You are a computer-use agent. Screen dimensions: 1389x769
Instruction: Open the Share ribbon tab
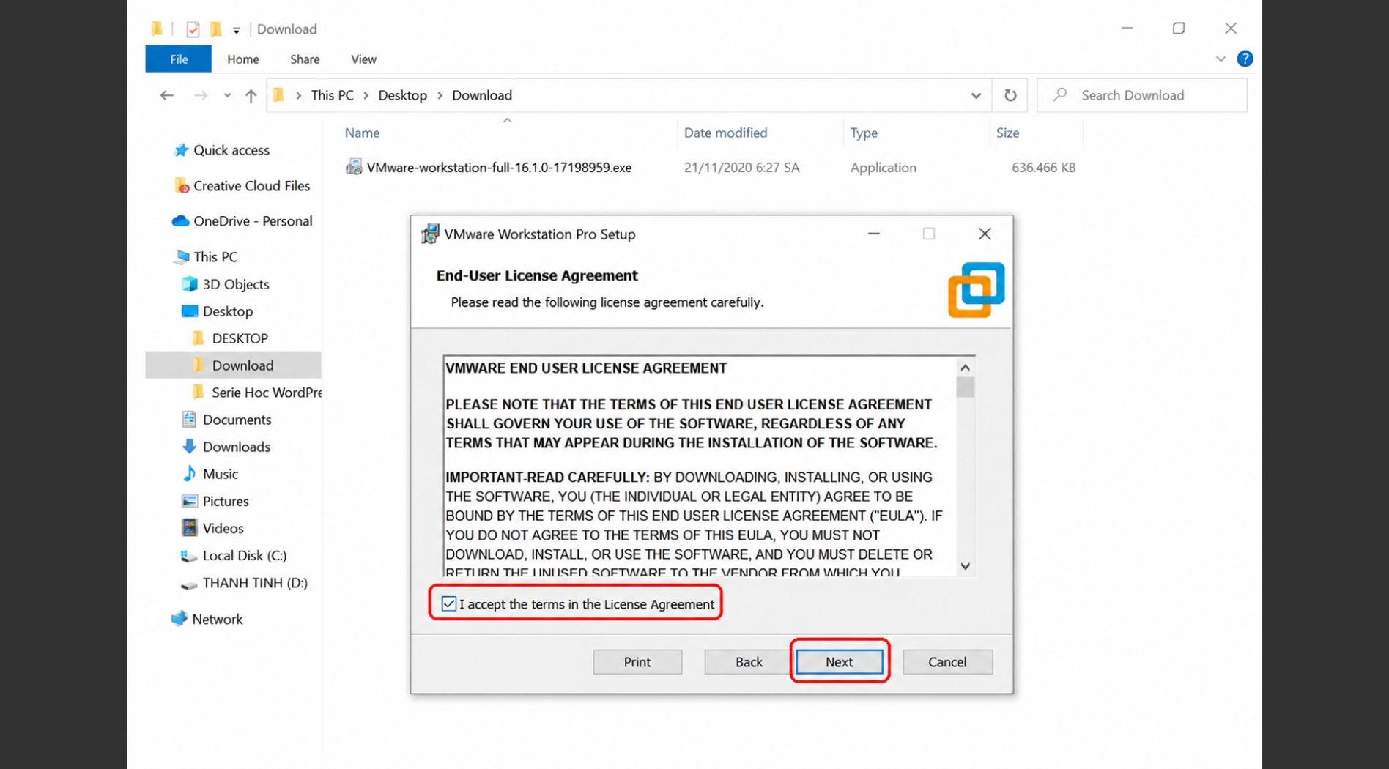(x=305, y=59)
